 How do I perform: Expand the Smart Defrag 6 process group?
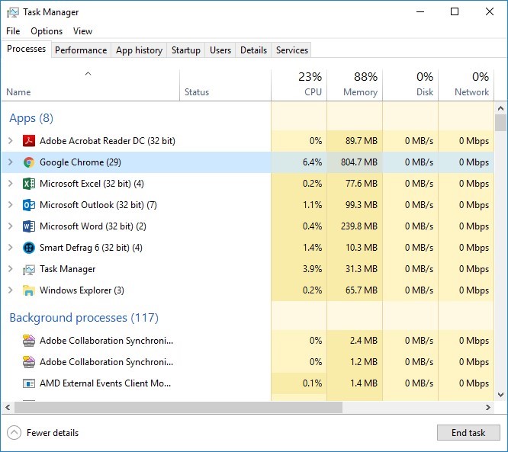[11, 248]
